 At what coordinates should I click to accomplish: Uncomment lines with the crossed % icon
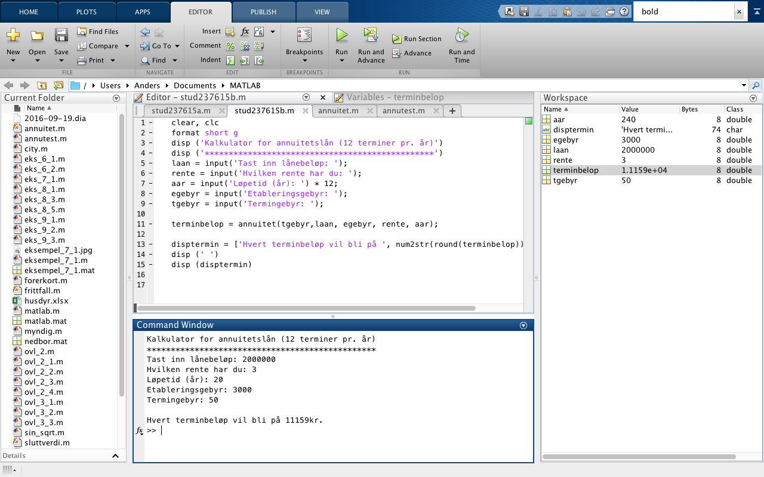(245, 46)
